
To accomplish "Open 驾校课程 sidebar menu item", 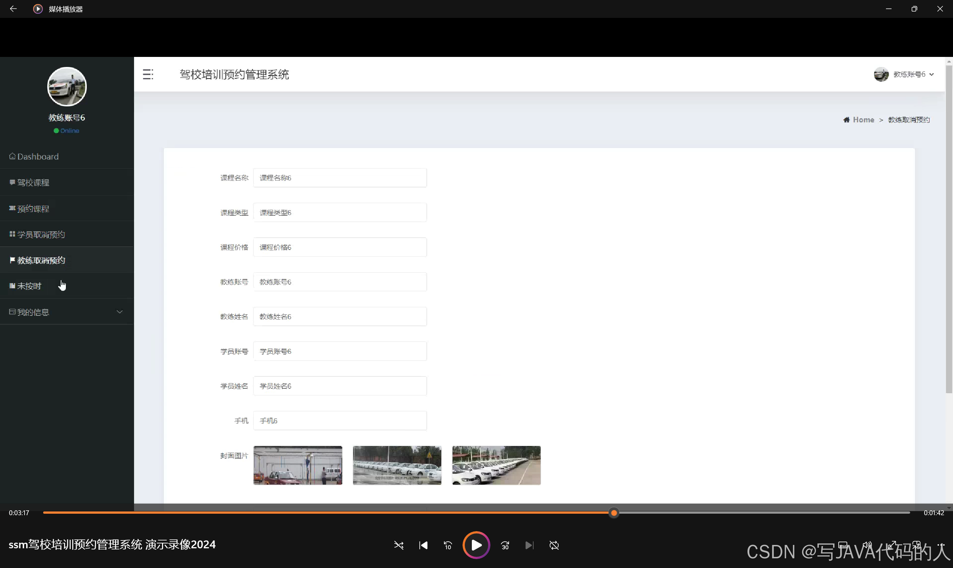I will point(33,183).
